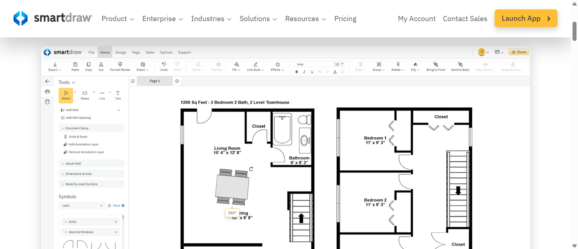Toggle bold text formatting
The height and width of the screenshot is (249, 578).
pyautogui.click(x=297, y=72)
